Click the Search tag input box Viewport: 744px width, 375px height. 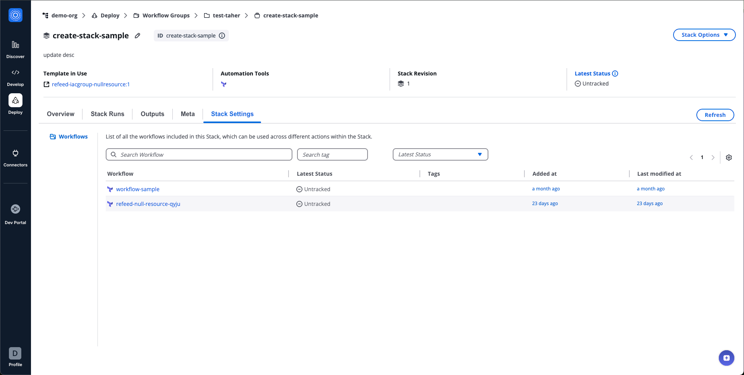pyautogui.click(x=332, y=154)
